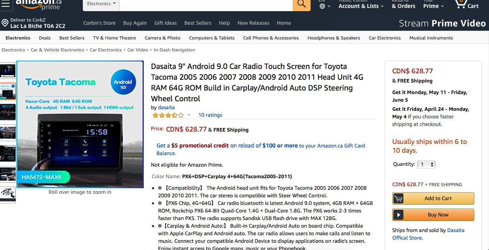Open Computers & Tablets tab
This screenshot has width=489, height=250.
[212, 38]
